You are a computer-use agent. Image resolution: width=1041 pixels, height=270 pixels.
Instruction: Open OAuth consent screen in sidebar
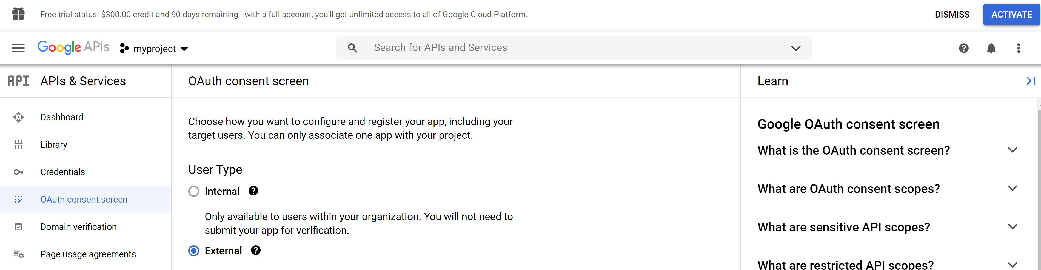[86, 199]
